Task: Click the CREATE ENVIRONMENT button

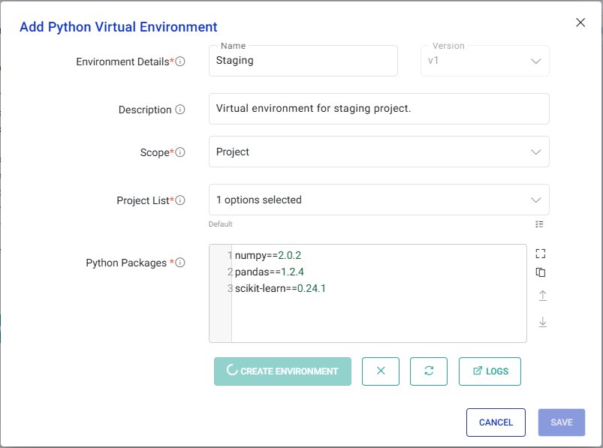Action: (282, 371)
